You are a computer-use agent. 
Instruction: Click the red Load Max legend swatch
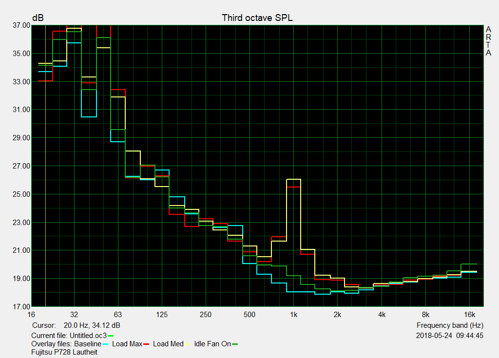pyautogui.click(x=146, y=344)
